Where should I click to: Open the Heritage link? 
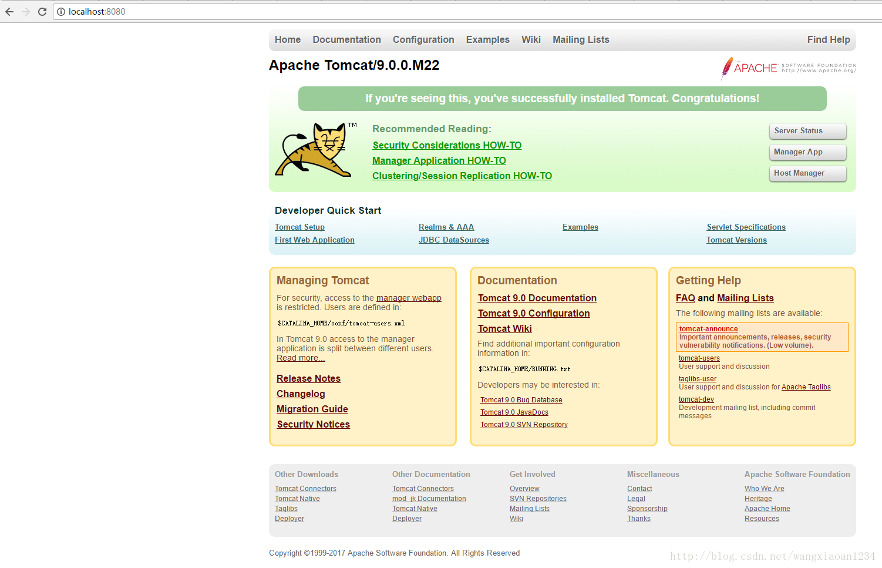pos(758,499)
